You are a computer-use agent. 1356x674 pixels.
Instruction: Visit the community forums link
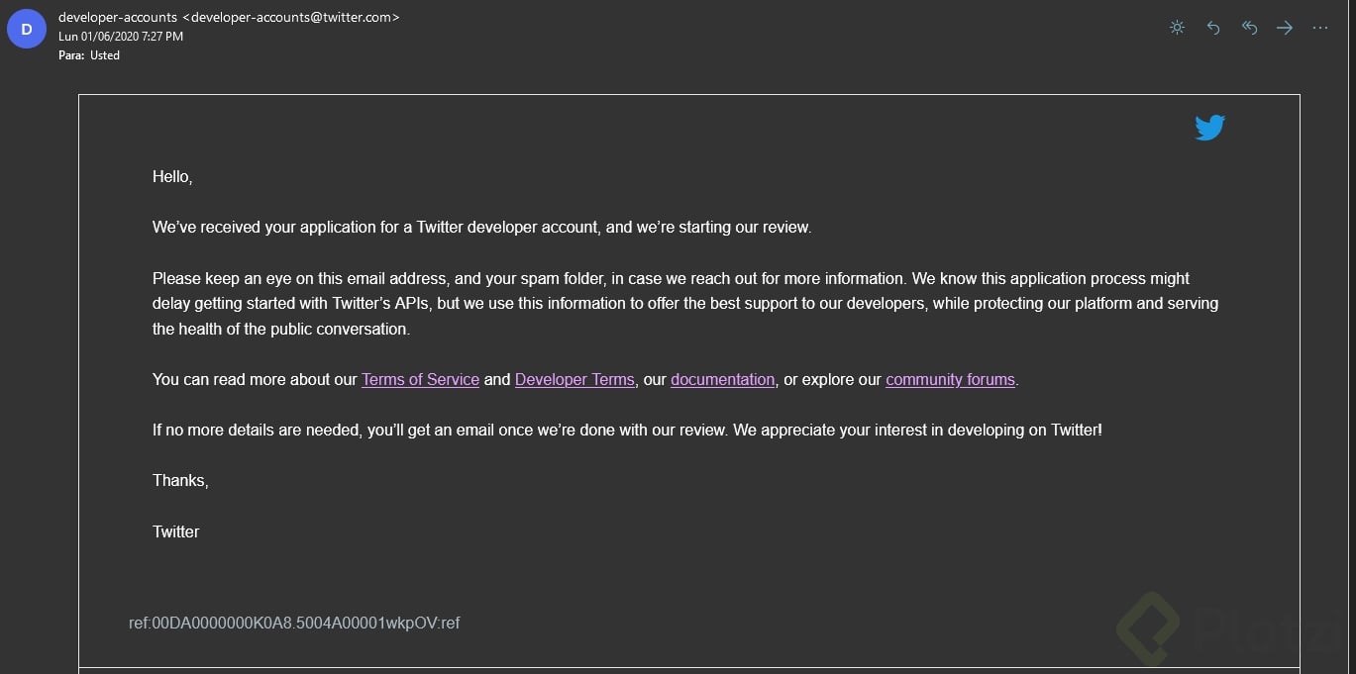(950, 379)
